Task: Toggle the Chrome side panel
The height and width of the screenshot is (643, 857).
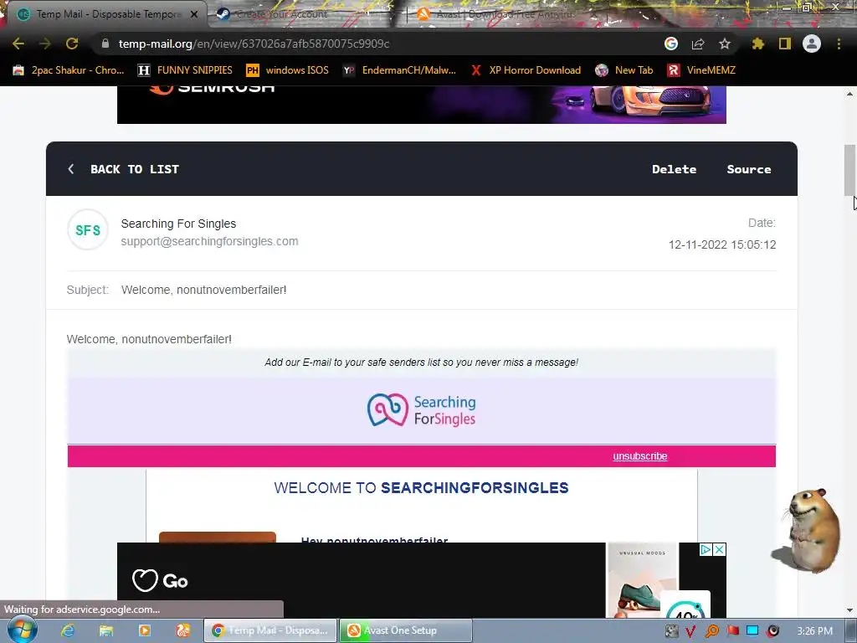Action: pos(785,44)
